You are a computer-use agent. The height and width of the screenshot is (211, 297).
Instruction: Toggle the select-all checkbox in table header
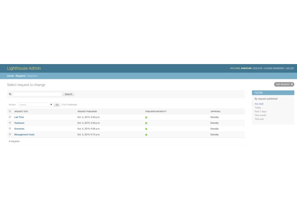tap(10, 111)
